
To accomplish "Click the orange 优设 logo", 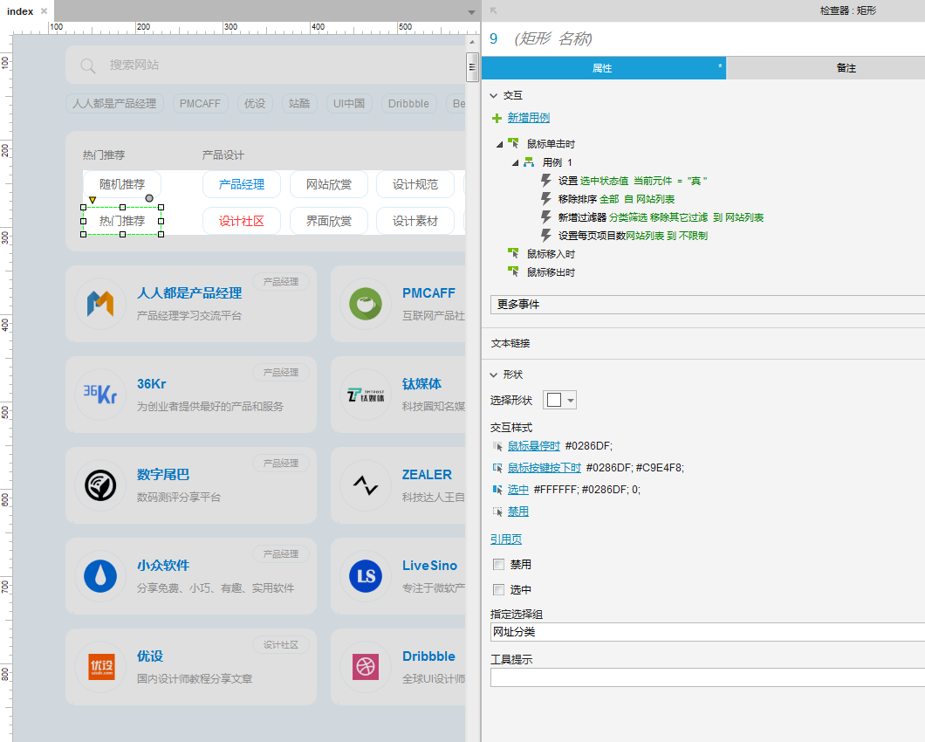I will 101,667.
